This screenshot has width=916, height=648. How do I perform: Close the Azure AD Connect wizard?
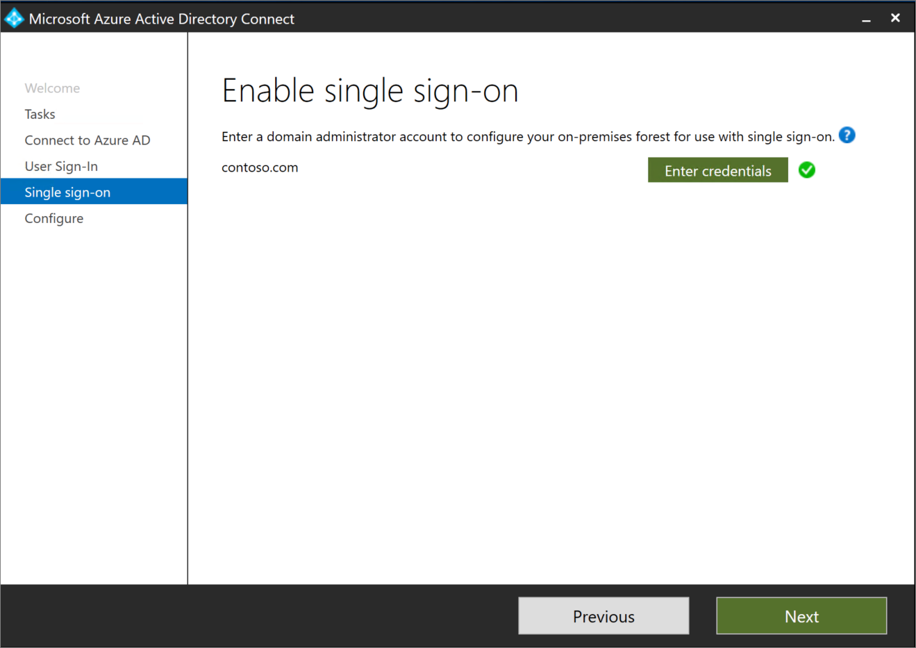click(895, 18)
